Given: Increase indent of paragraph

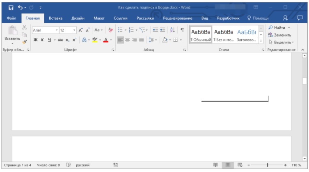Looking at the screenshot, I should click(x=163, y=30).
